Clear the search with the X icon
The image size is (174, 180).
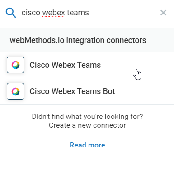click(163, 13)
